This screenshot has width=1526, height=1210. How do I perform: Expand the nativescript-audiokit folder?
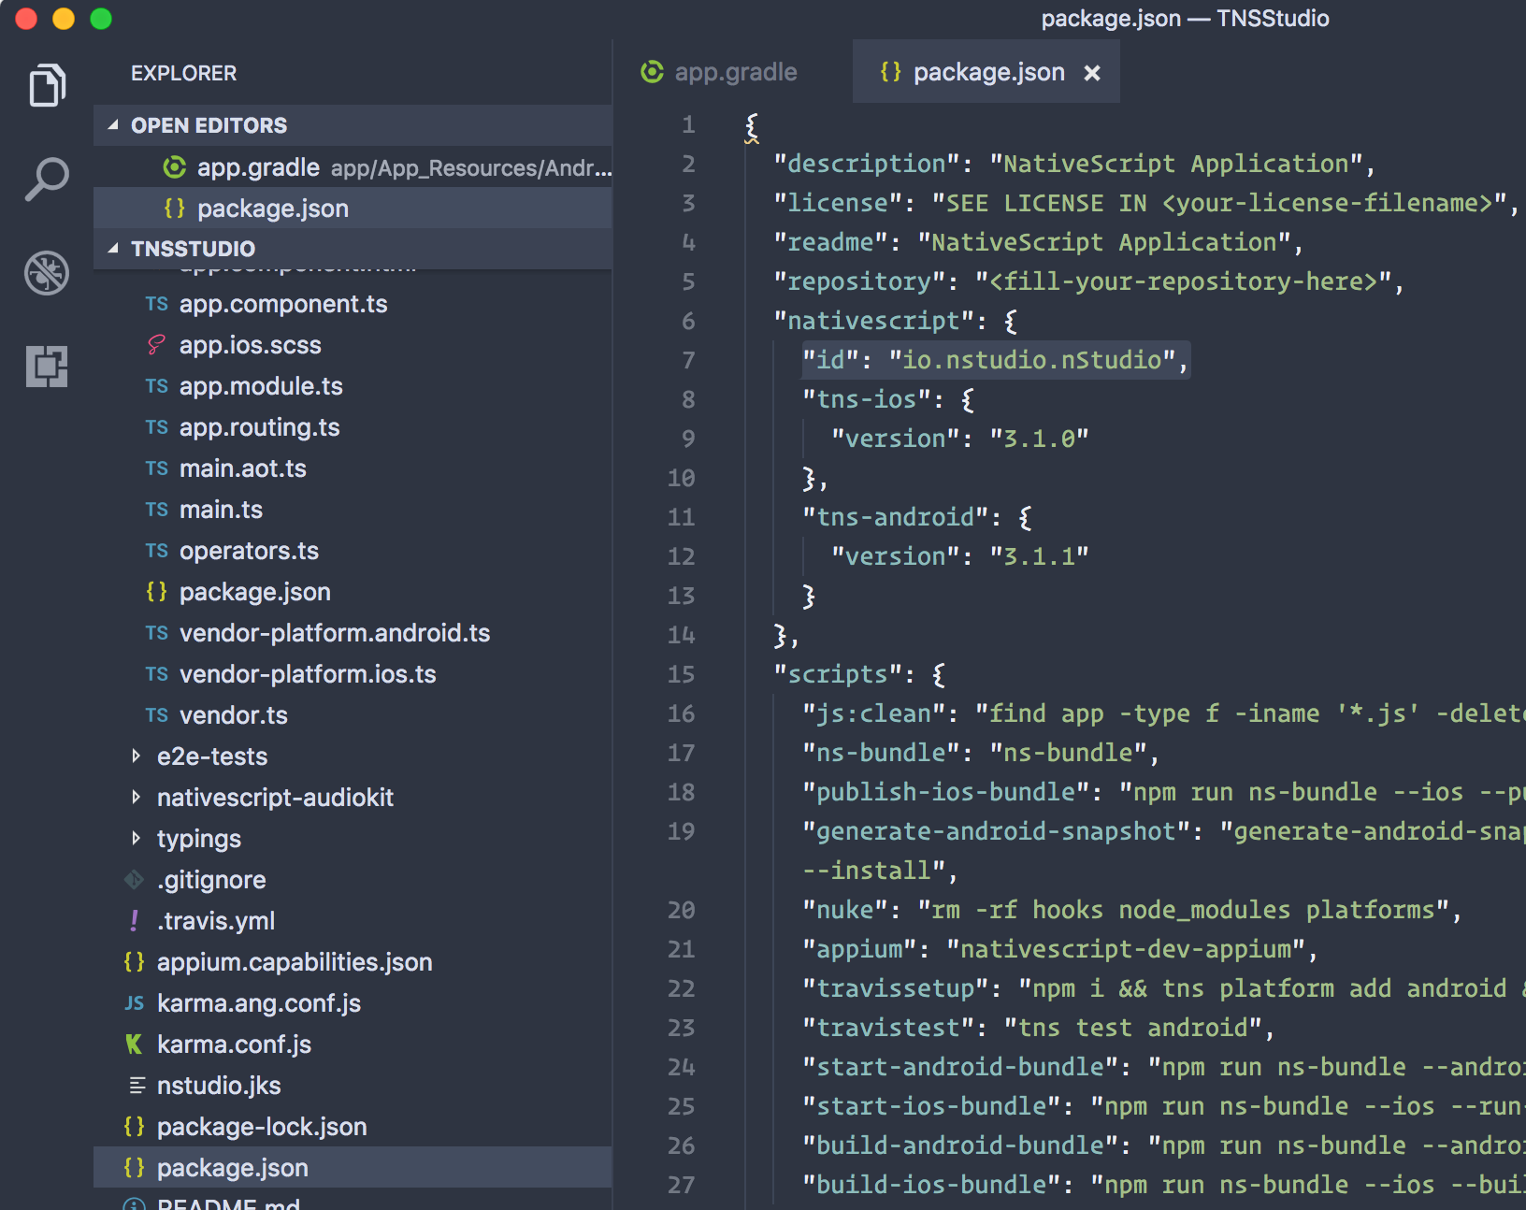tap(353, 798)
